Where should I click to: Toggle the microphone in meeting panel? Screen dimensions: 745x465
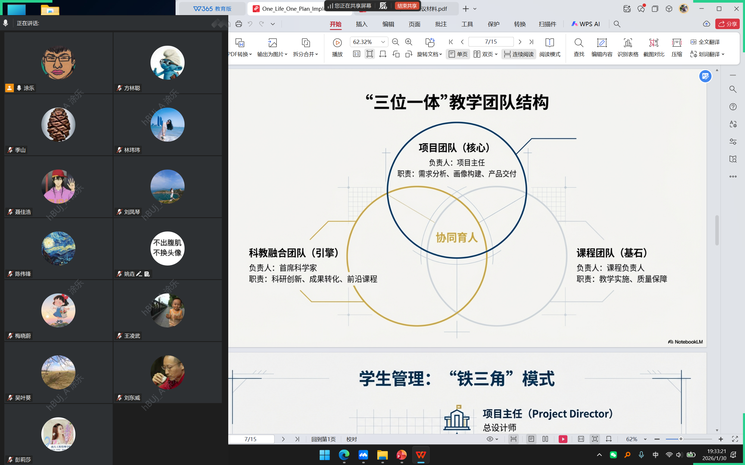click(x=6, y=23)
